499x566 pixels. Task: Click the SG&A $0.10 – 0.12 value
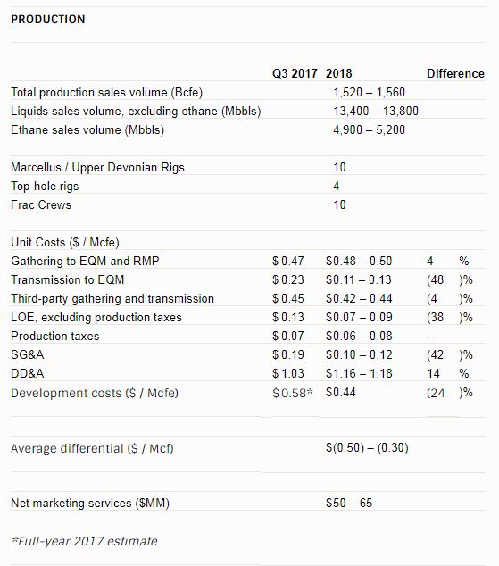359,354
